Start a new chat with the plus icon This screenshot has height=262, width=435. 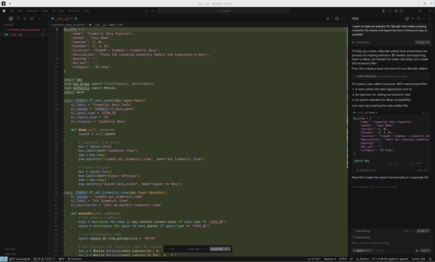412,19
